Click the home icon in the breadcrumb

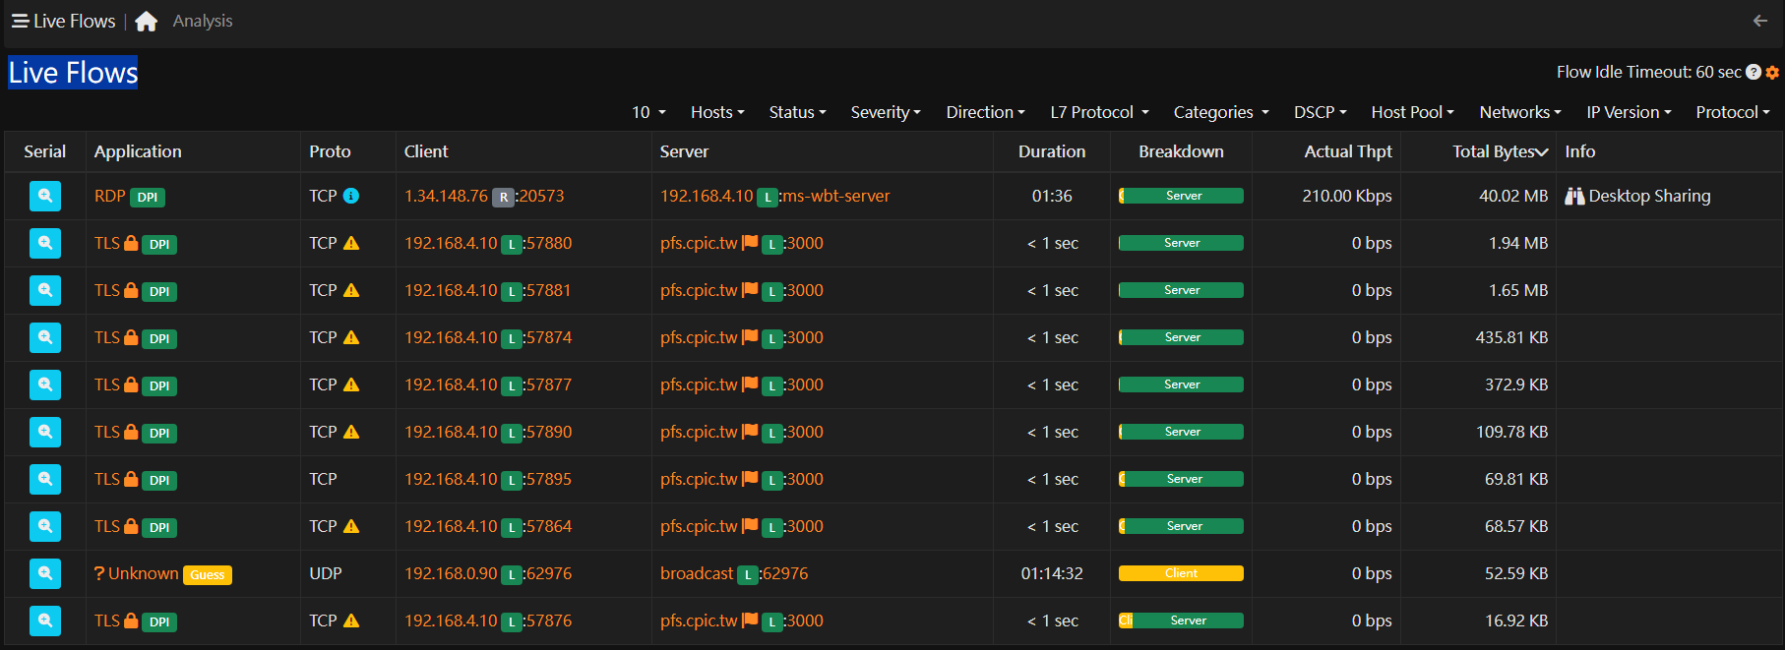click(x=147, y=22)
